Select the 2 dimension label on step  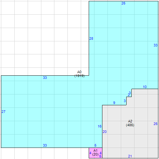tap(129, 95)
